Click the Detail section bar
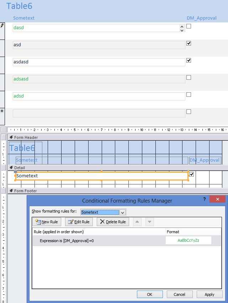The width and height of the screenshot is (228, 303). click(118, 168)
